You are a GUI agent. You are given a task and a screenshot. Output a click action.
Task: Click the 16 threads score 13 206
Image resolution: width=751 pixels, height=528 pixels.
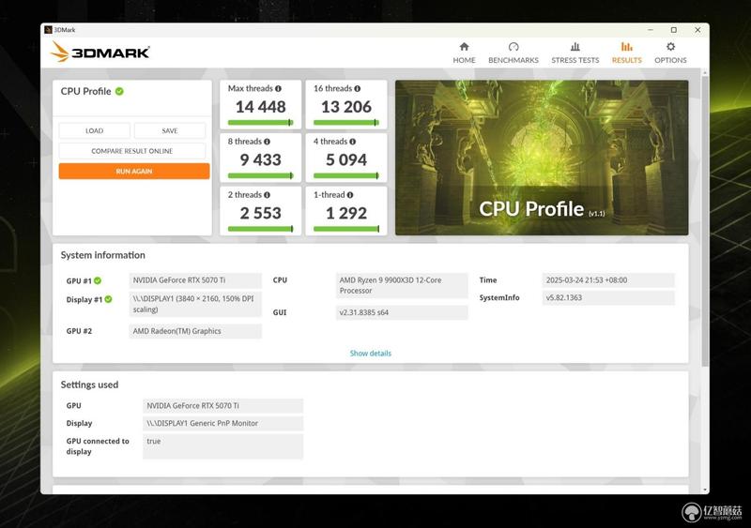[x=346, y=107]
